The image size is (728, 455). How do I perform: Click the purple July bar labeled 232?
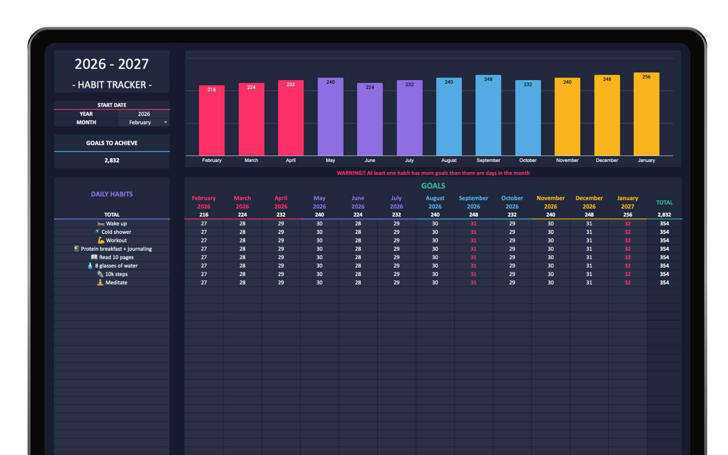409,118
